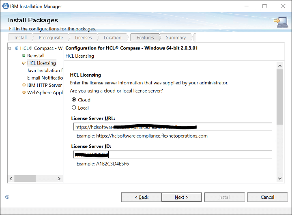Image resolution: width=292 pixels, height=215 pixels.
Task: Select Java Installation in the tree
Action: (45, 71)
